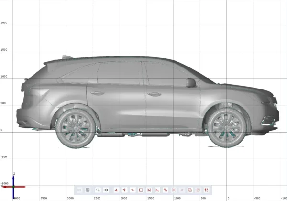The width and height of the screenshot is (287, 201).
Task: Click the faded red X box icon
Action: pos(198,190)
